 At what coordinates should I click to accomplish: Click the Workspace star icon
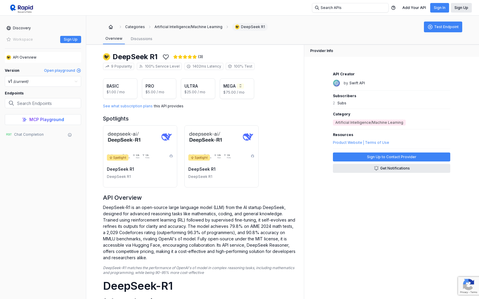[x=9, y=39]
